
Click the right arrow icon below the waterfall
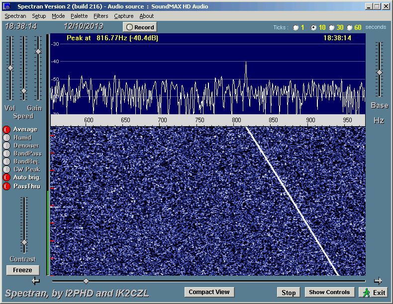pyautogui.click(x=378, y=281)
